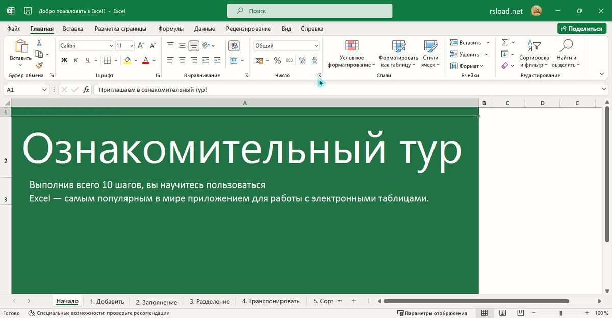Click the Format Painter brush icon
This screenshot has height=318, width=612.
(39, 65)
